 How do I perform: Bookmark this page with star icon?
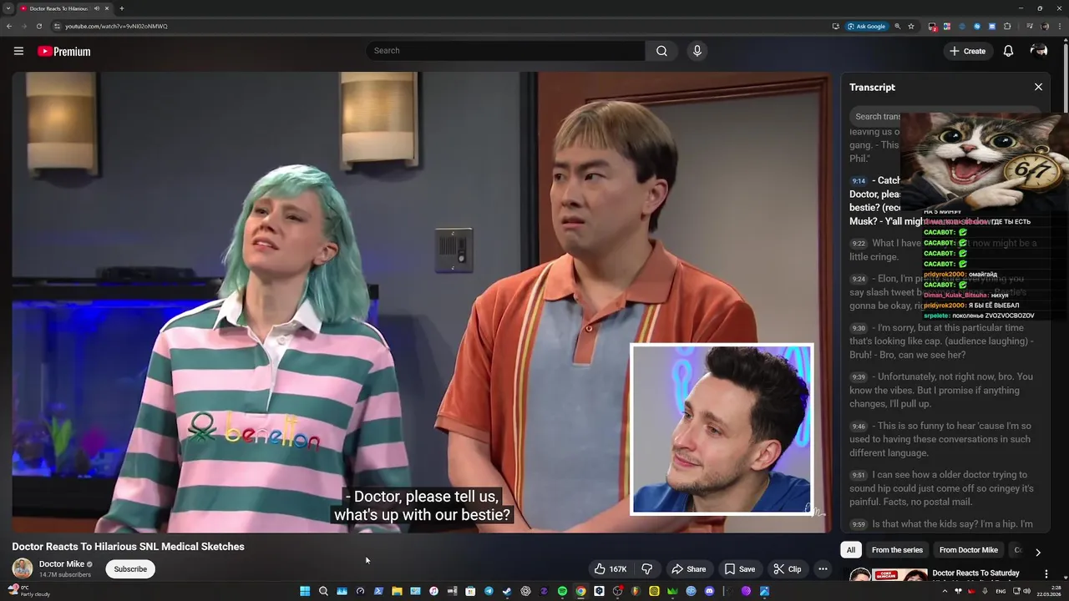coord(911,26)
